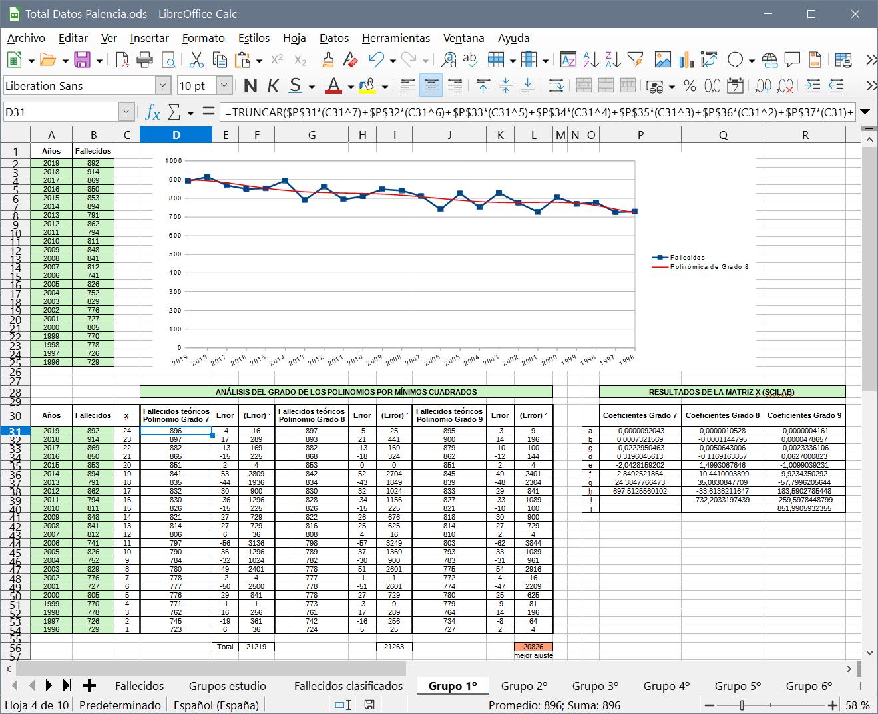The image size is (878, 714).
Task: Insert a special character (omega icon)
Action: pyautogui.click(x=736, y=61)
